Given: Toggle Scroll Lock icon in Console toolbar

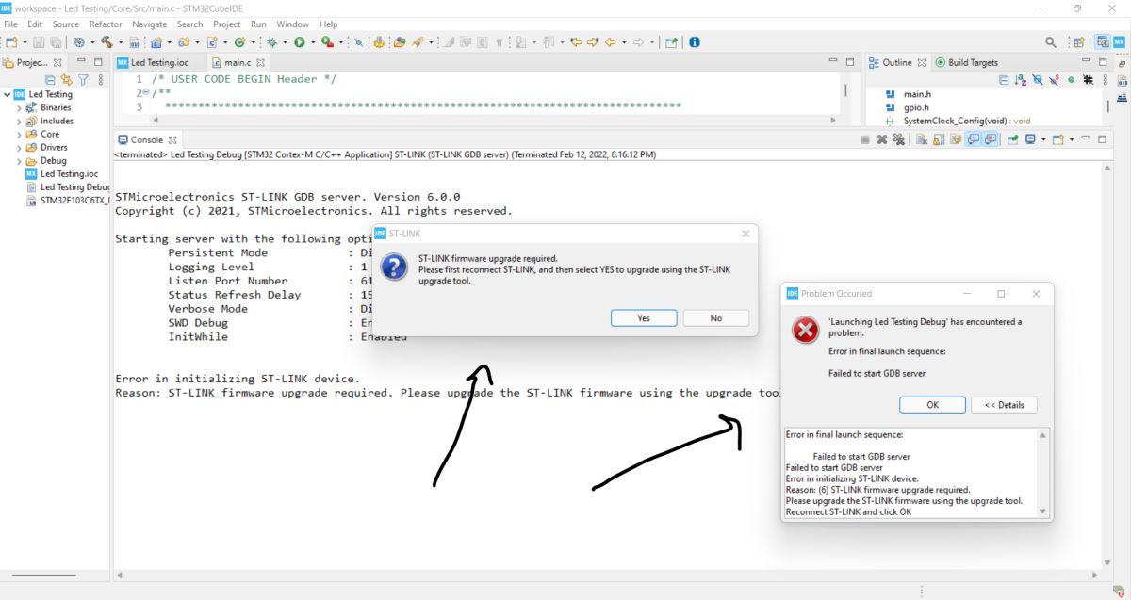Looking at the screenshot, I should [x=939, y=139].
